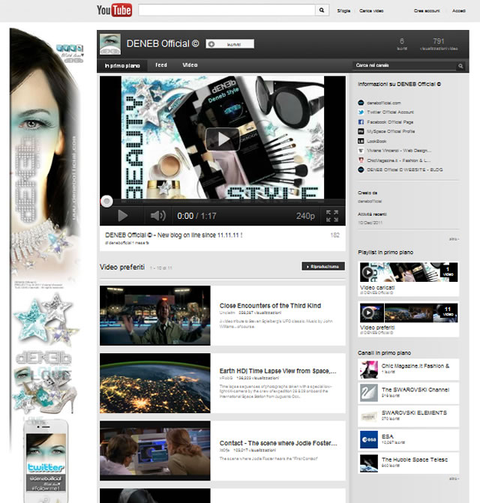Subscribe using the Iscriviti button
This screenshot has height=503, width=480.
click(x=230, y=44)
